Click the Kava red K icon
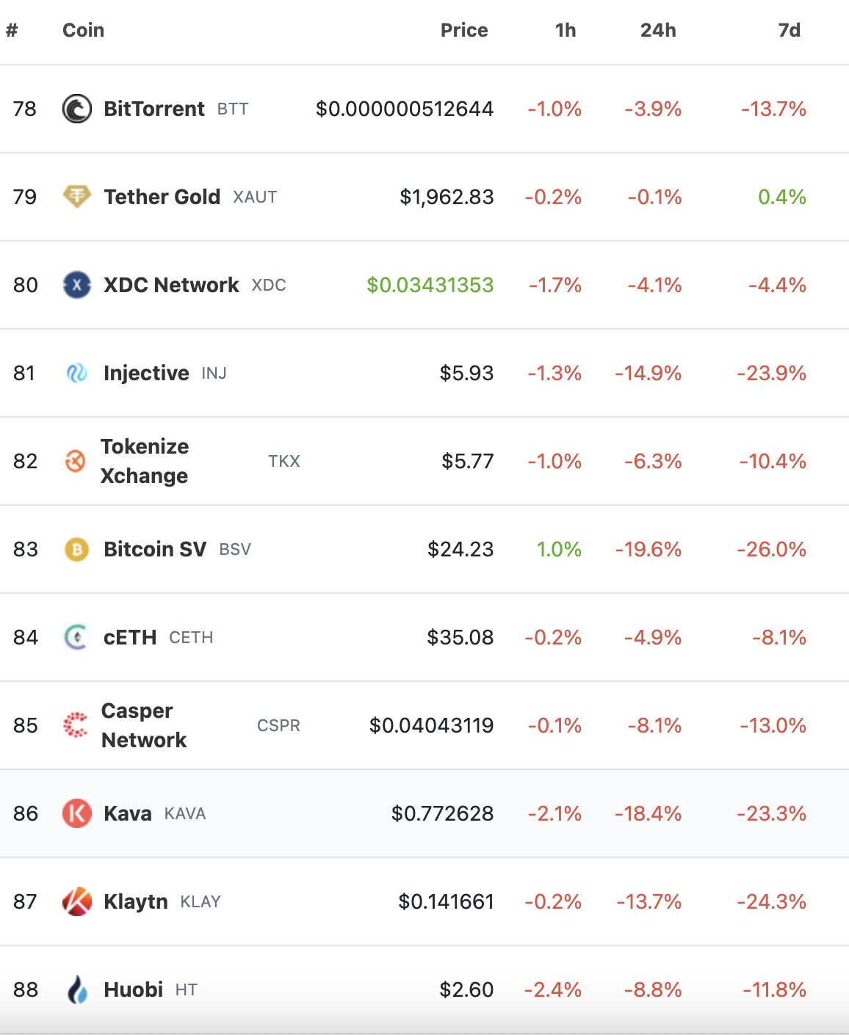This screenshot has height=1035, width=849. pyautogui.click(x=77, y=813)
